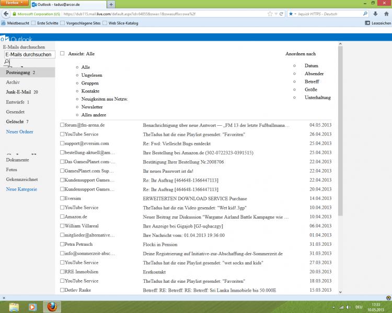The width and height of the screenshot is (392, 313).
Task: Tick the Detlev Raske message checkbox
Action: click(62, 290)
